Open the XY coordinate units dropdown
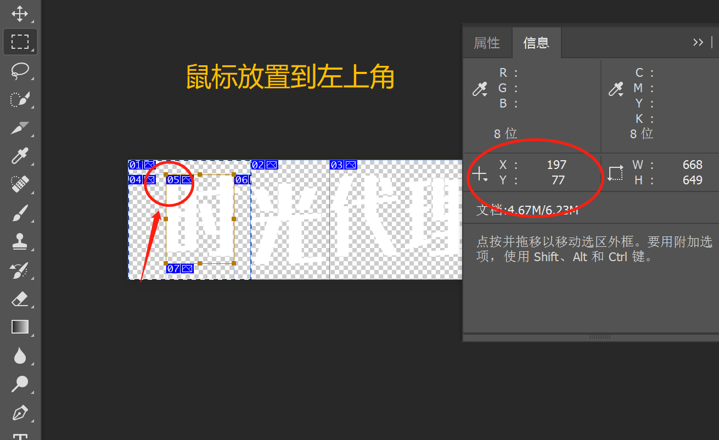This screenshot has height=440, width=719. tap(480, 174)
